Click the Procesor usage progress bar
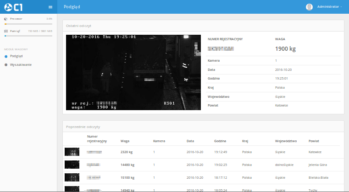Image resolution: width=349 pixels, height=192 pixels. point(28,24)
